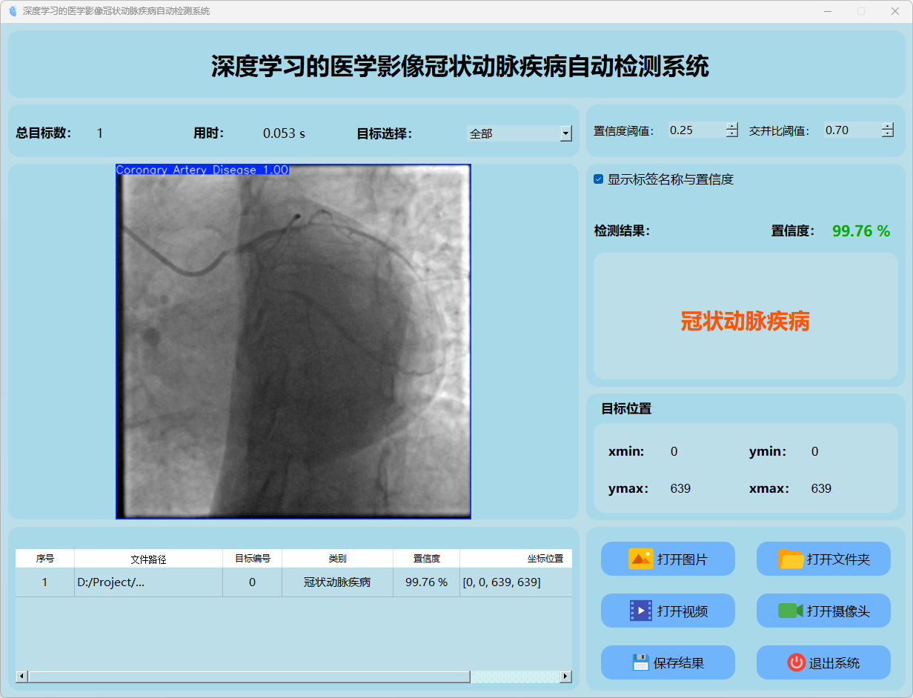Click the picture icon on Open Image button

pyautogui.click(x=640, y=559)
